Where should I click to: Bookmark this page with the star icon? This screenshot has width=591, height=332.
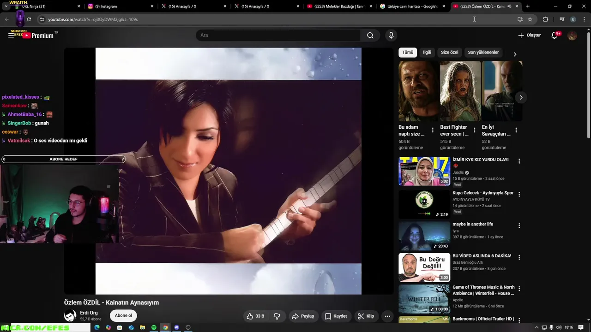[x=530, y=19]
